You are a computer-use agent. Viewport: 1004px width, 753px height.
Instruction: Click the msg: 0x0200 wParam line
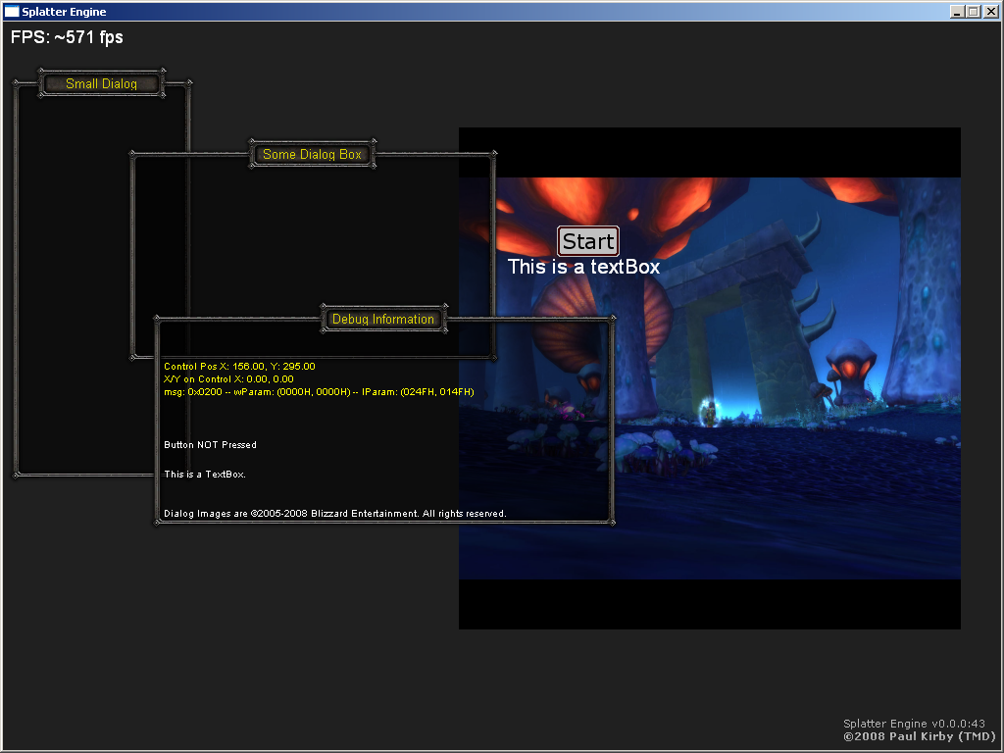tap(319, 392)
